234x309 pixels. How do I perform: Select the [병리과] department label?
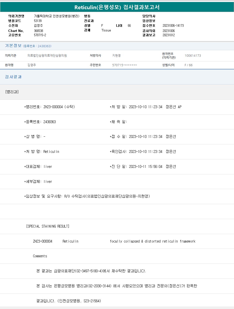pyautogui.click(x=12, y=92)
